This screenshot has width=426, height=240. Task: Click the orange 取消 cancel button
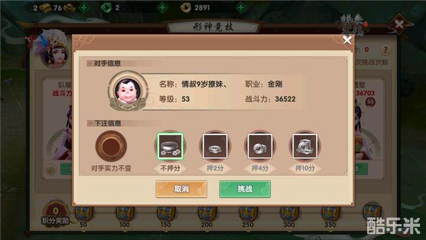[181, 189]
